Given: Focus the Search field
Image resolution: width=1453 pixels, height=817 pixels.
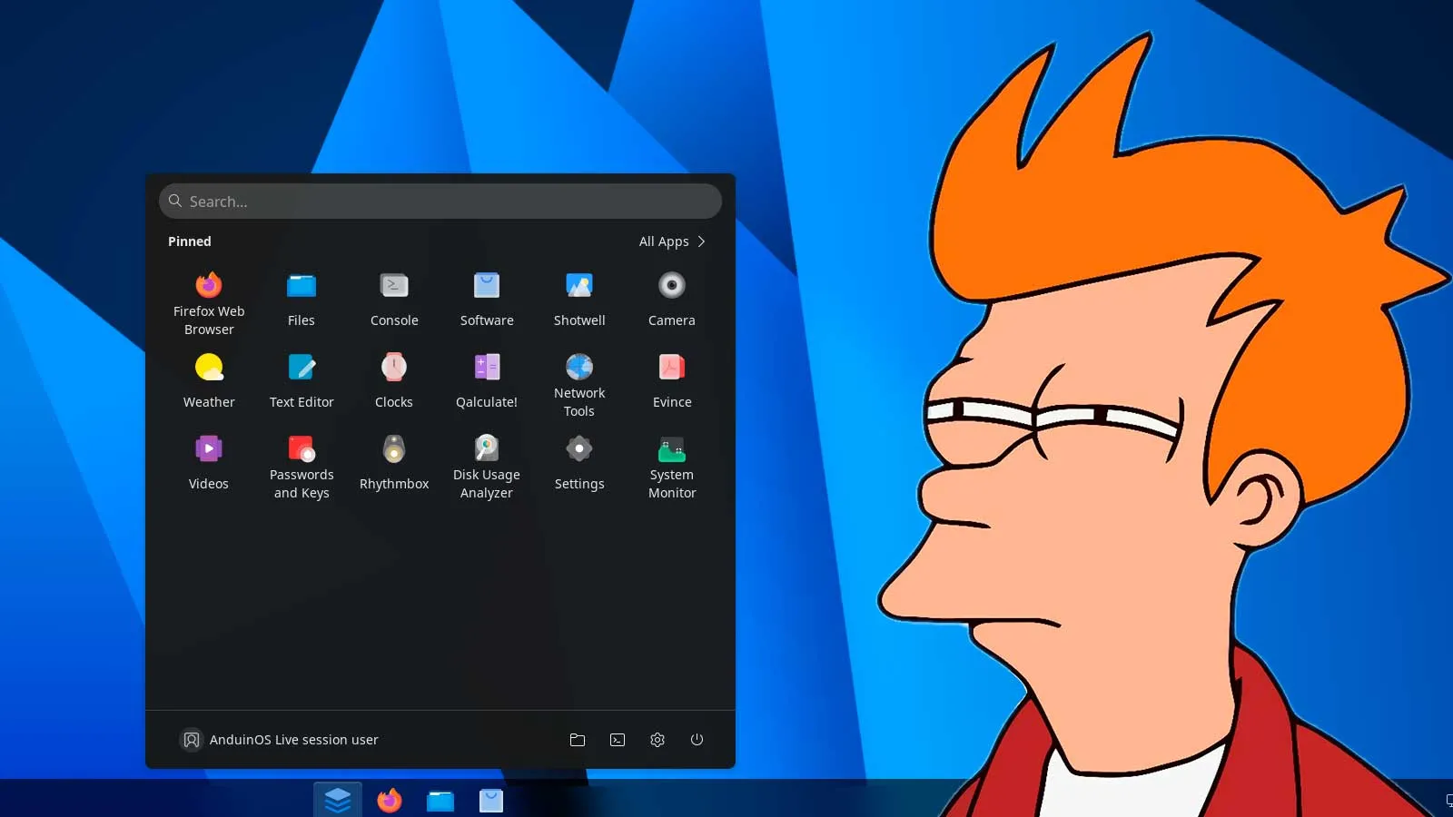Looking at the screenshot, I should [440, 202].
